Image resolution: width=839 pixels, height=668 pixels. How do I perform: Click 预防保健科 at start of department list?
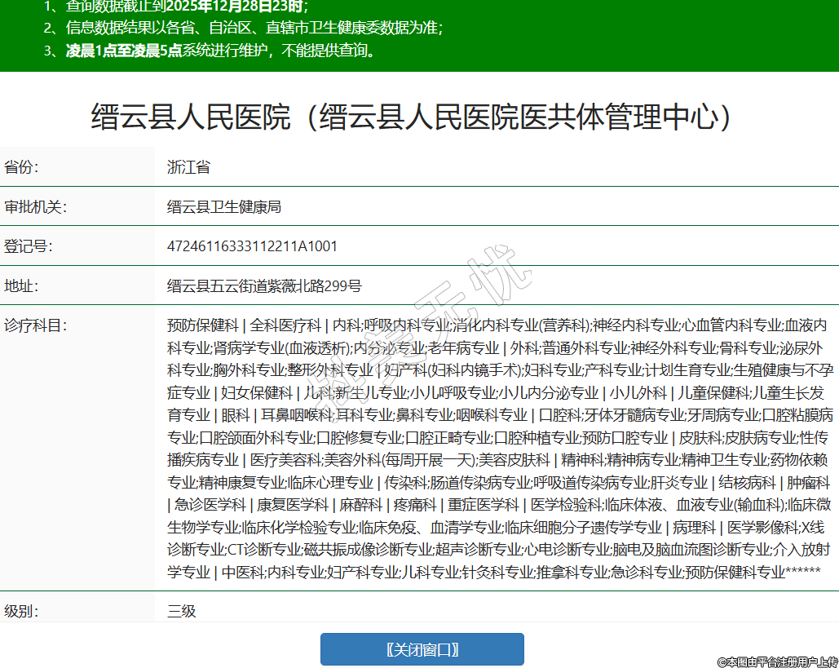(202, 325)
